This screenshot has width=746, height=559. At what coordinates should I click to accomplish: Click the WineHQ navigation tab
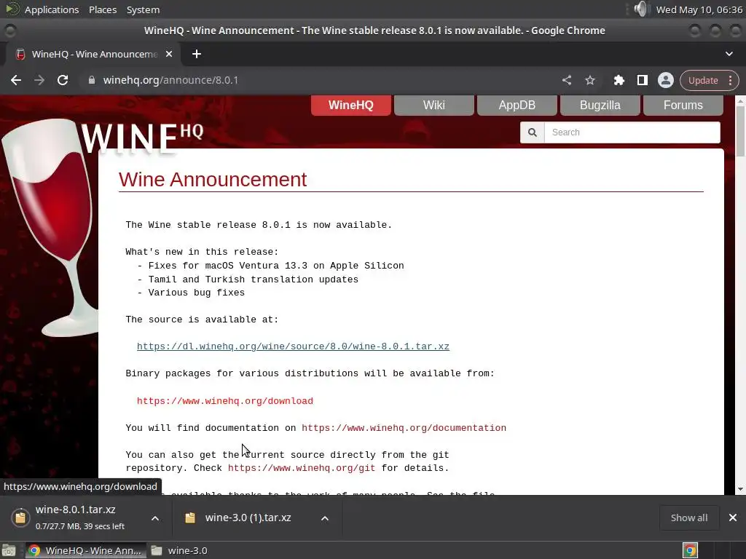(x=350, y=105)
